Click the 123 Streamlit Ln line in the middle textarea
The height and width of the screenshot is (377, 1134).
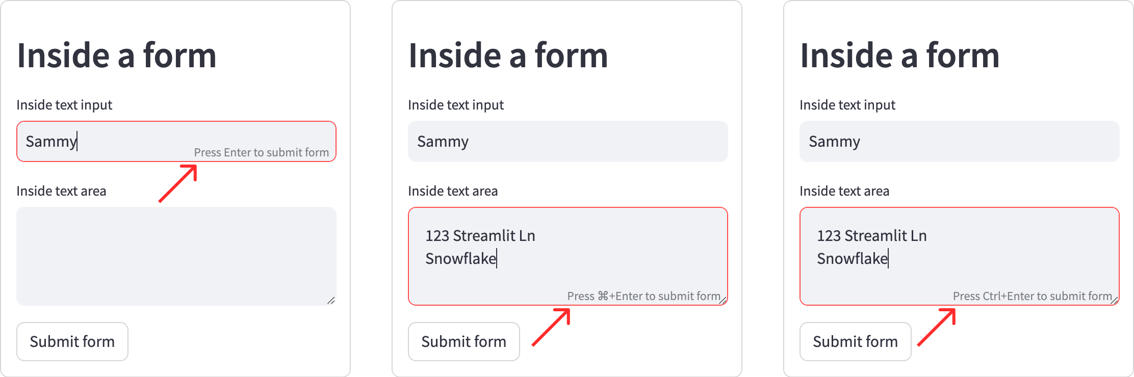click(x=480, y=235)
